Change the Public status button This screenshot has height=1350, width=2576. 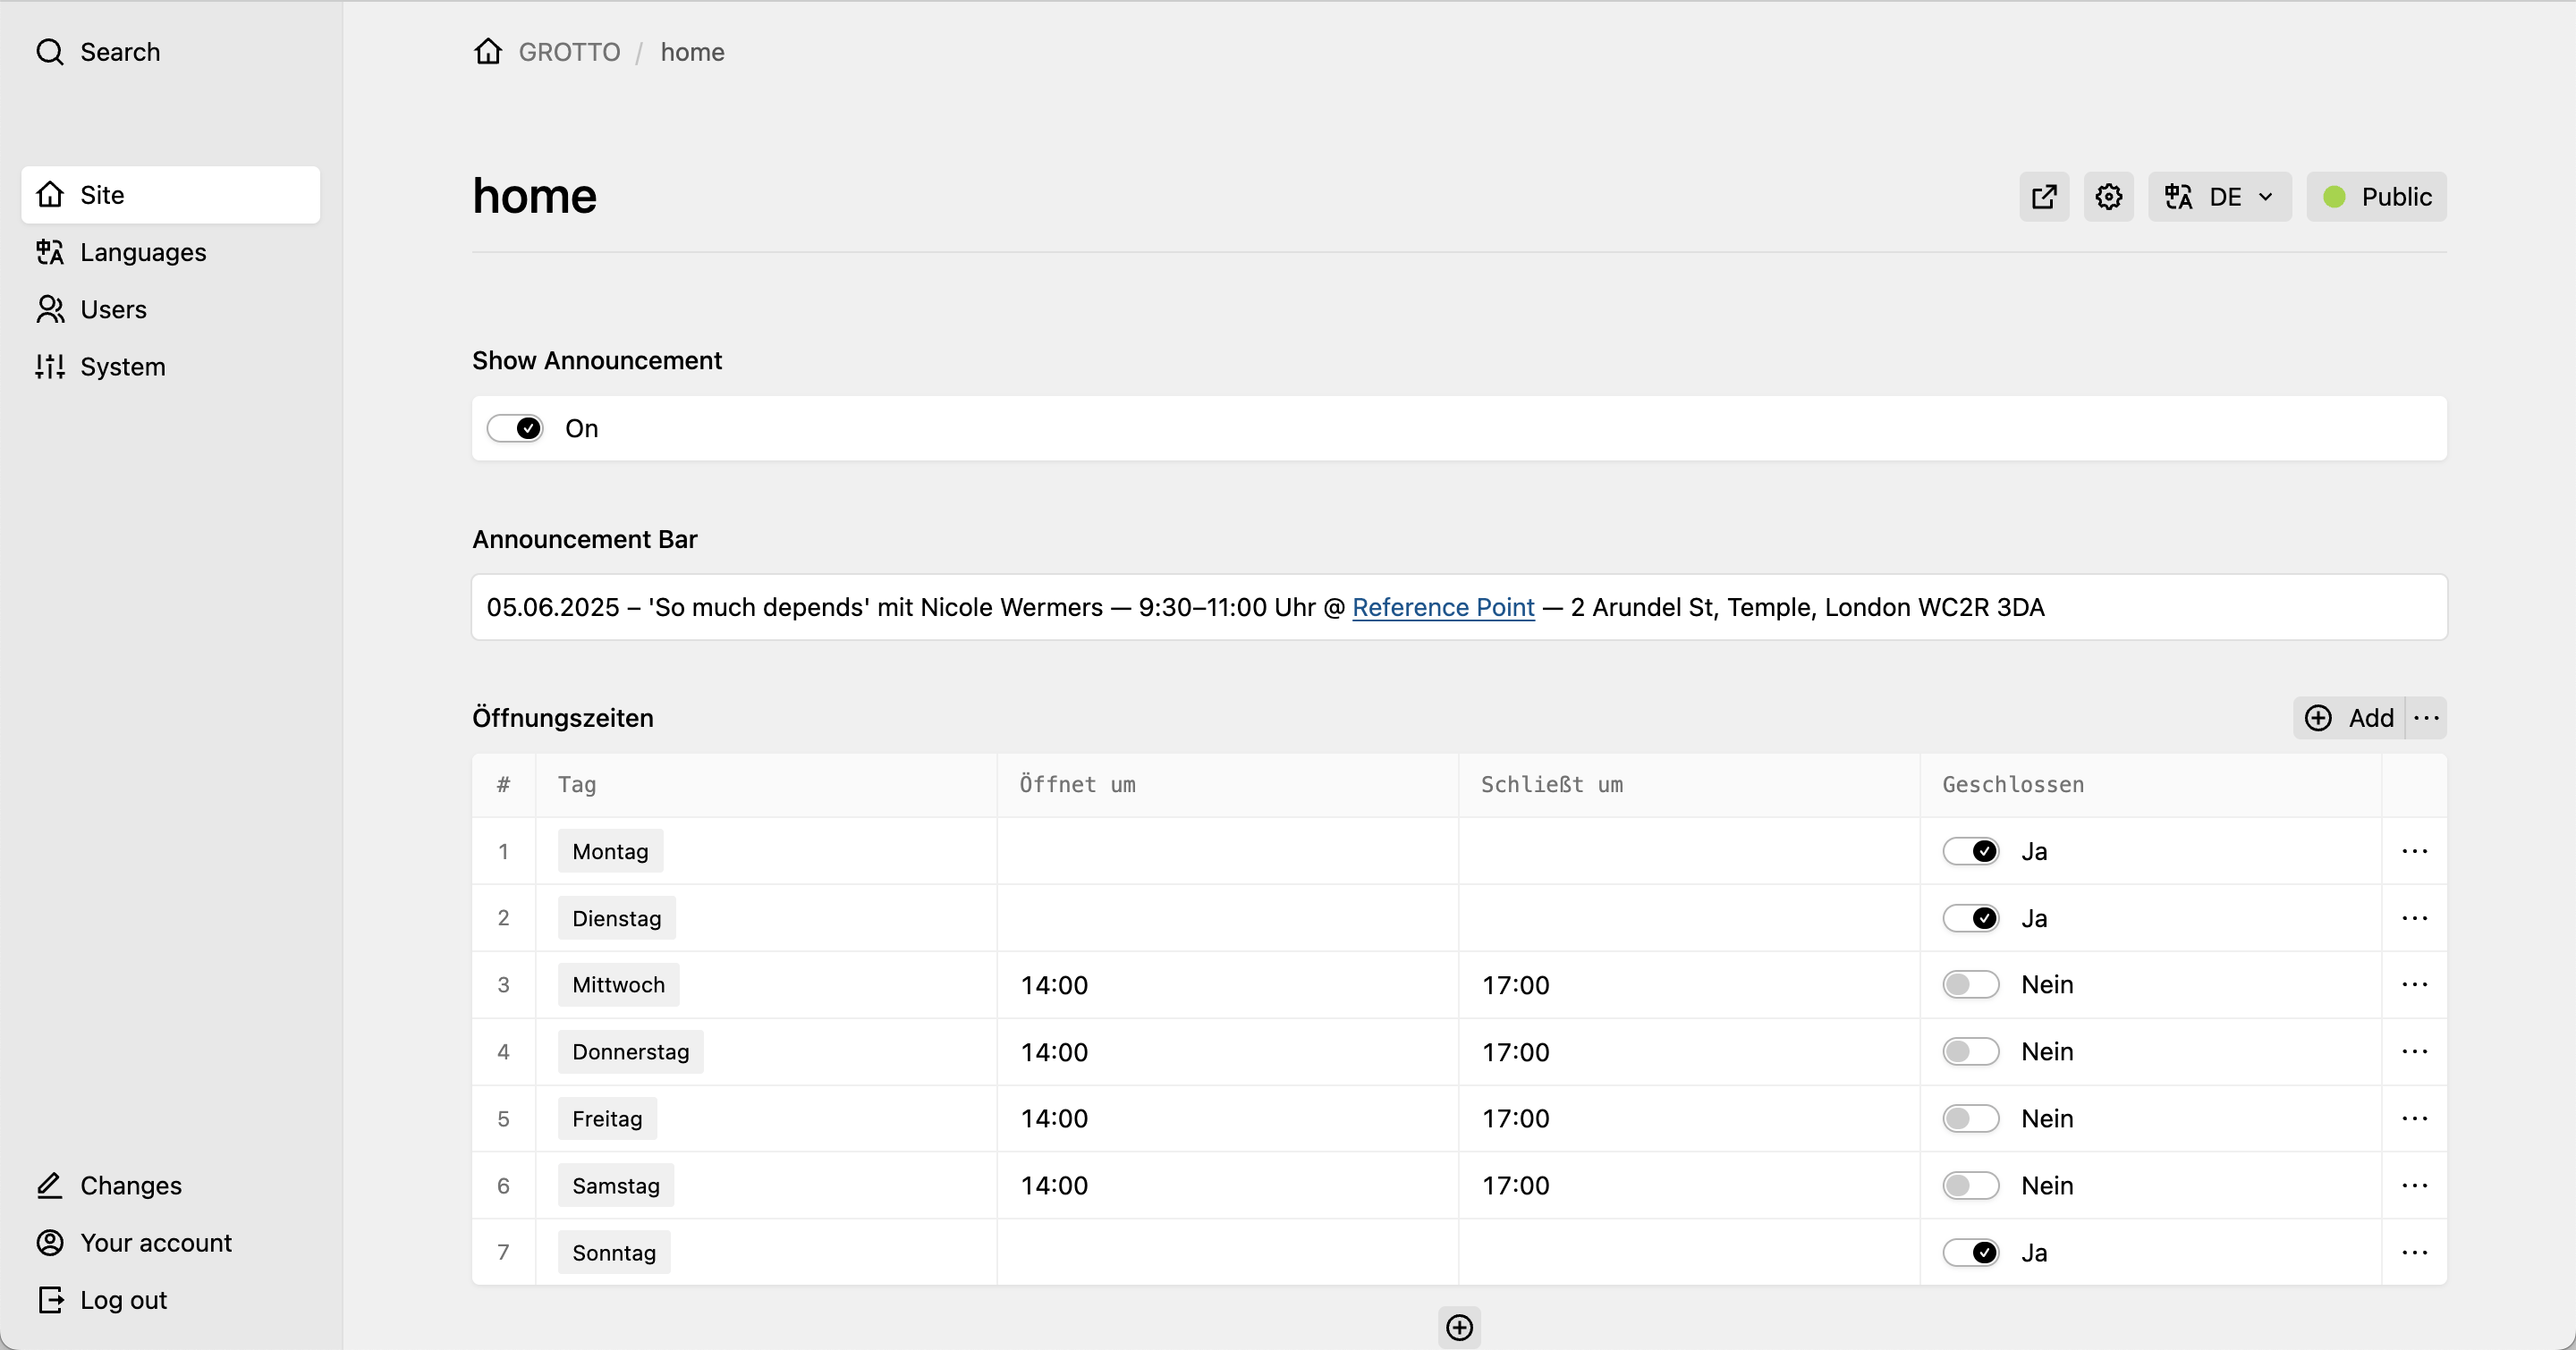pyautogui.click(x=2376, y=197)
